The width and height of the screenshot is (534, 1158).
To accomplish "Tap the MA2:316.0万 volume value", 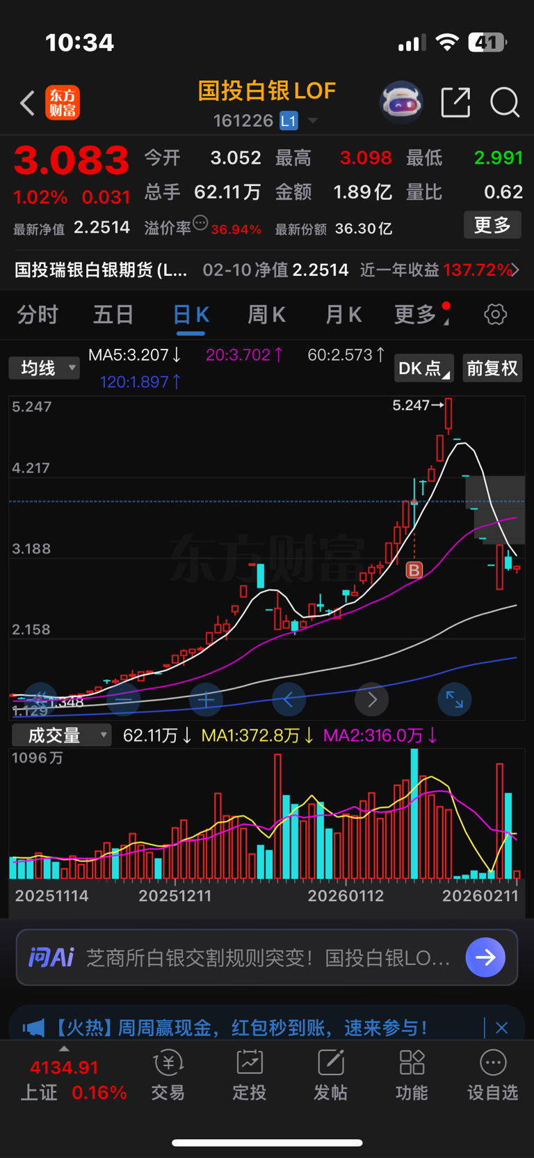I will [x=380, y=735].
